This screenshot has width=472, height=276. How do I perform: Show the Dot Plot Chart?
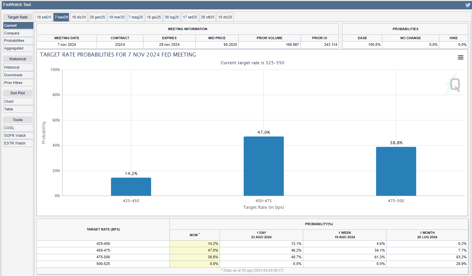pyautogui.click(x=18, y=101)
